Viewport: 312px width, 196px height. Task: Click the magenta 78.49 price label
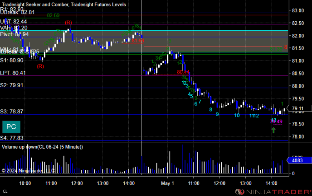[x=276, y=121]
